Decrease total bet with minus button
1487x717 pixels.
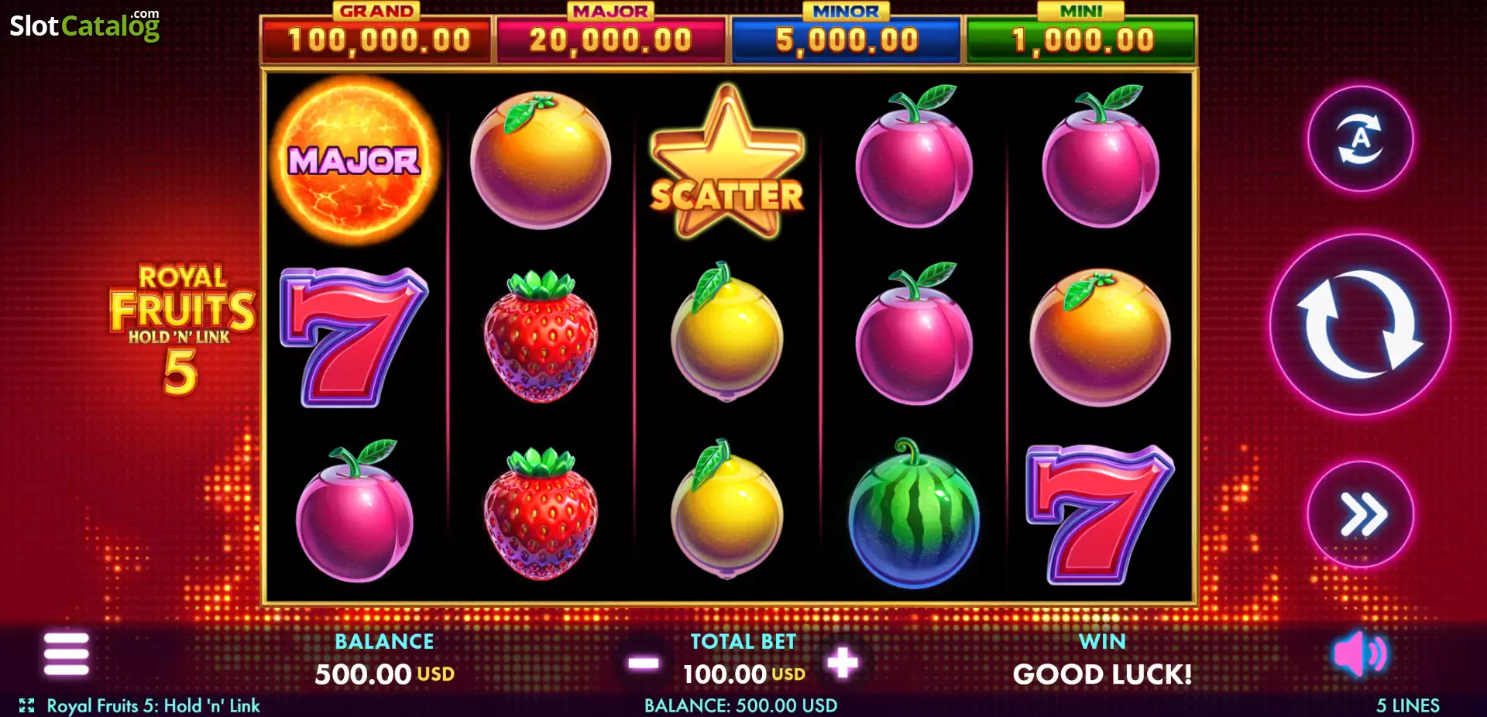[x=643, y=663]
